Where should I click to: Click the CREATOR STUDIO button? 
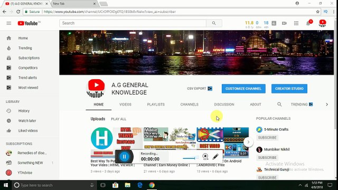[289, 89]
